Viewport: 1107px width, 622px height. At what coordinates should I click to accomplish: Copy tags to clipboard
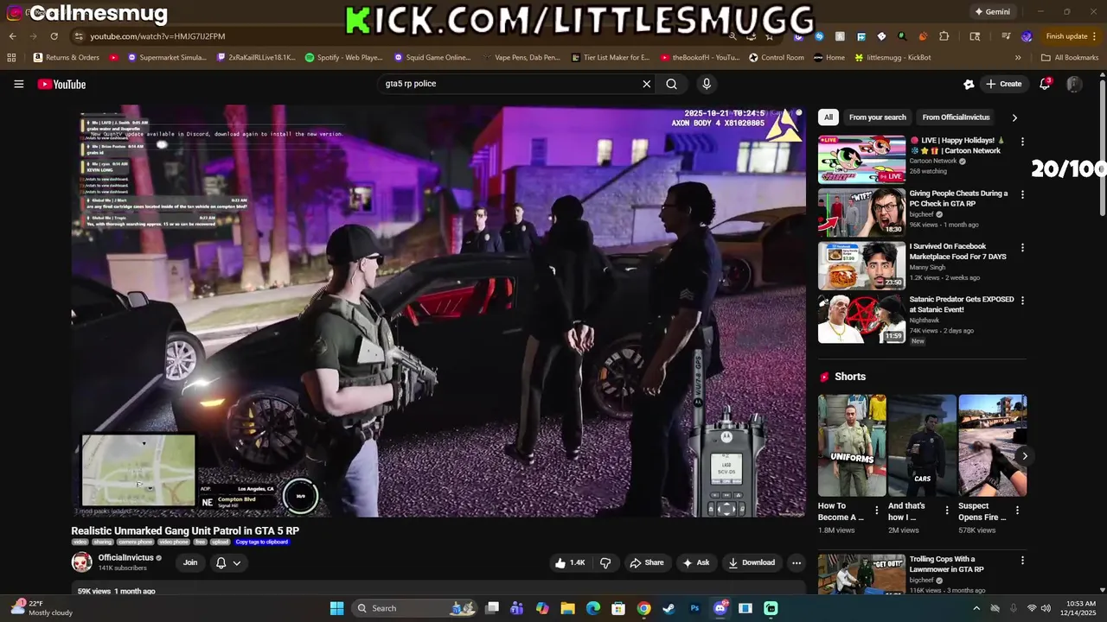pyautogui.click(x=261, y=542)
